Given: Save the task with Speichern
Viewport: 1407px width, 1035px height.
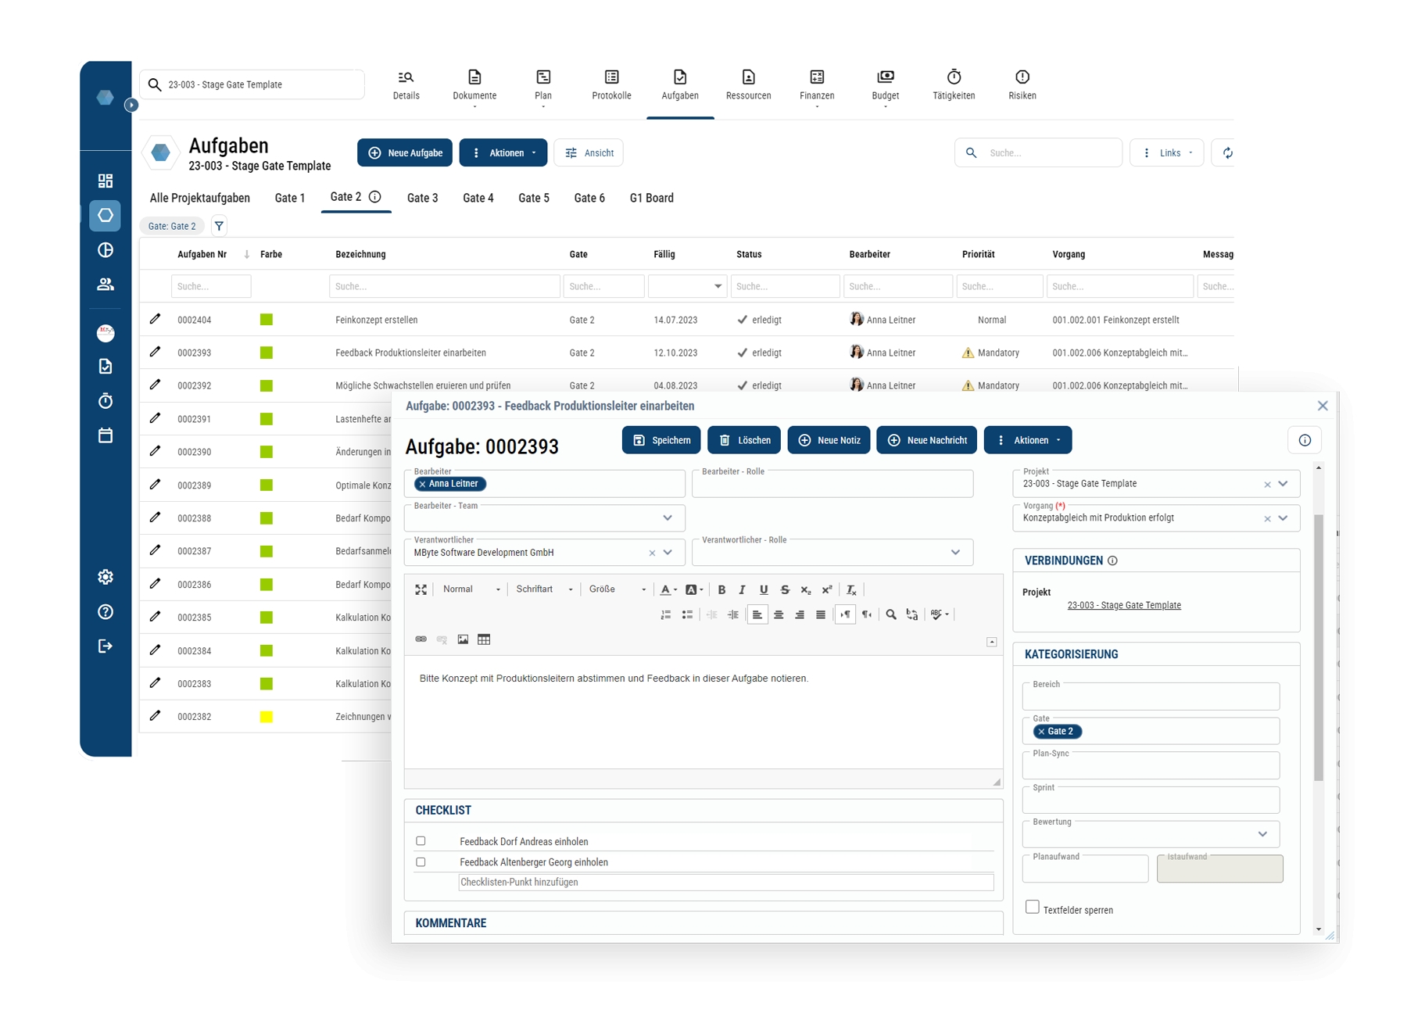Looking at the screenshot, I should point(662,440).
